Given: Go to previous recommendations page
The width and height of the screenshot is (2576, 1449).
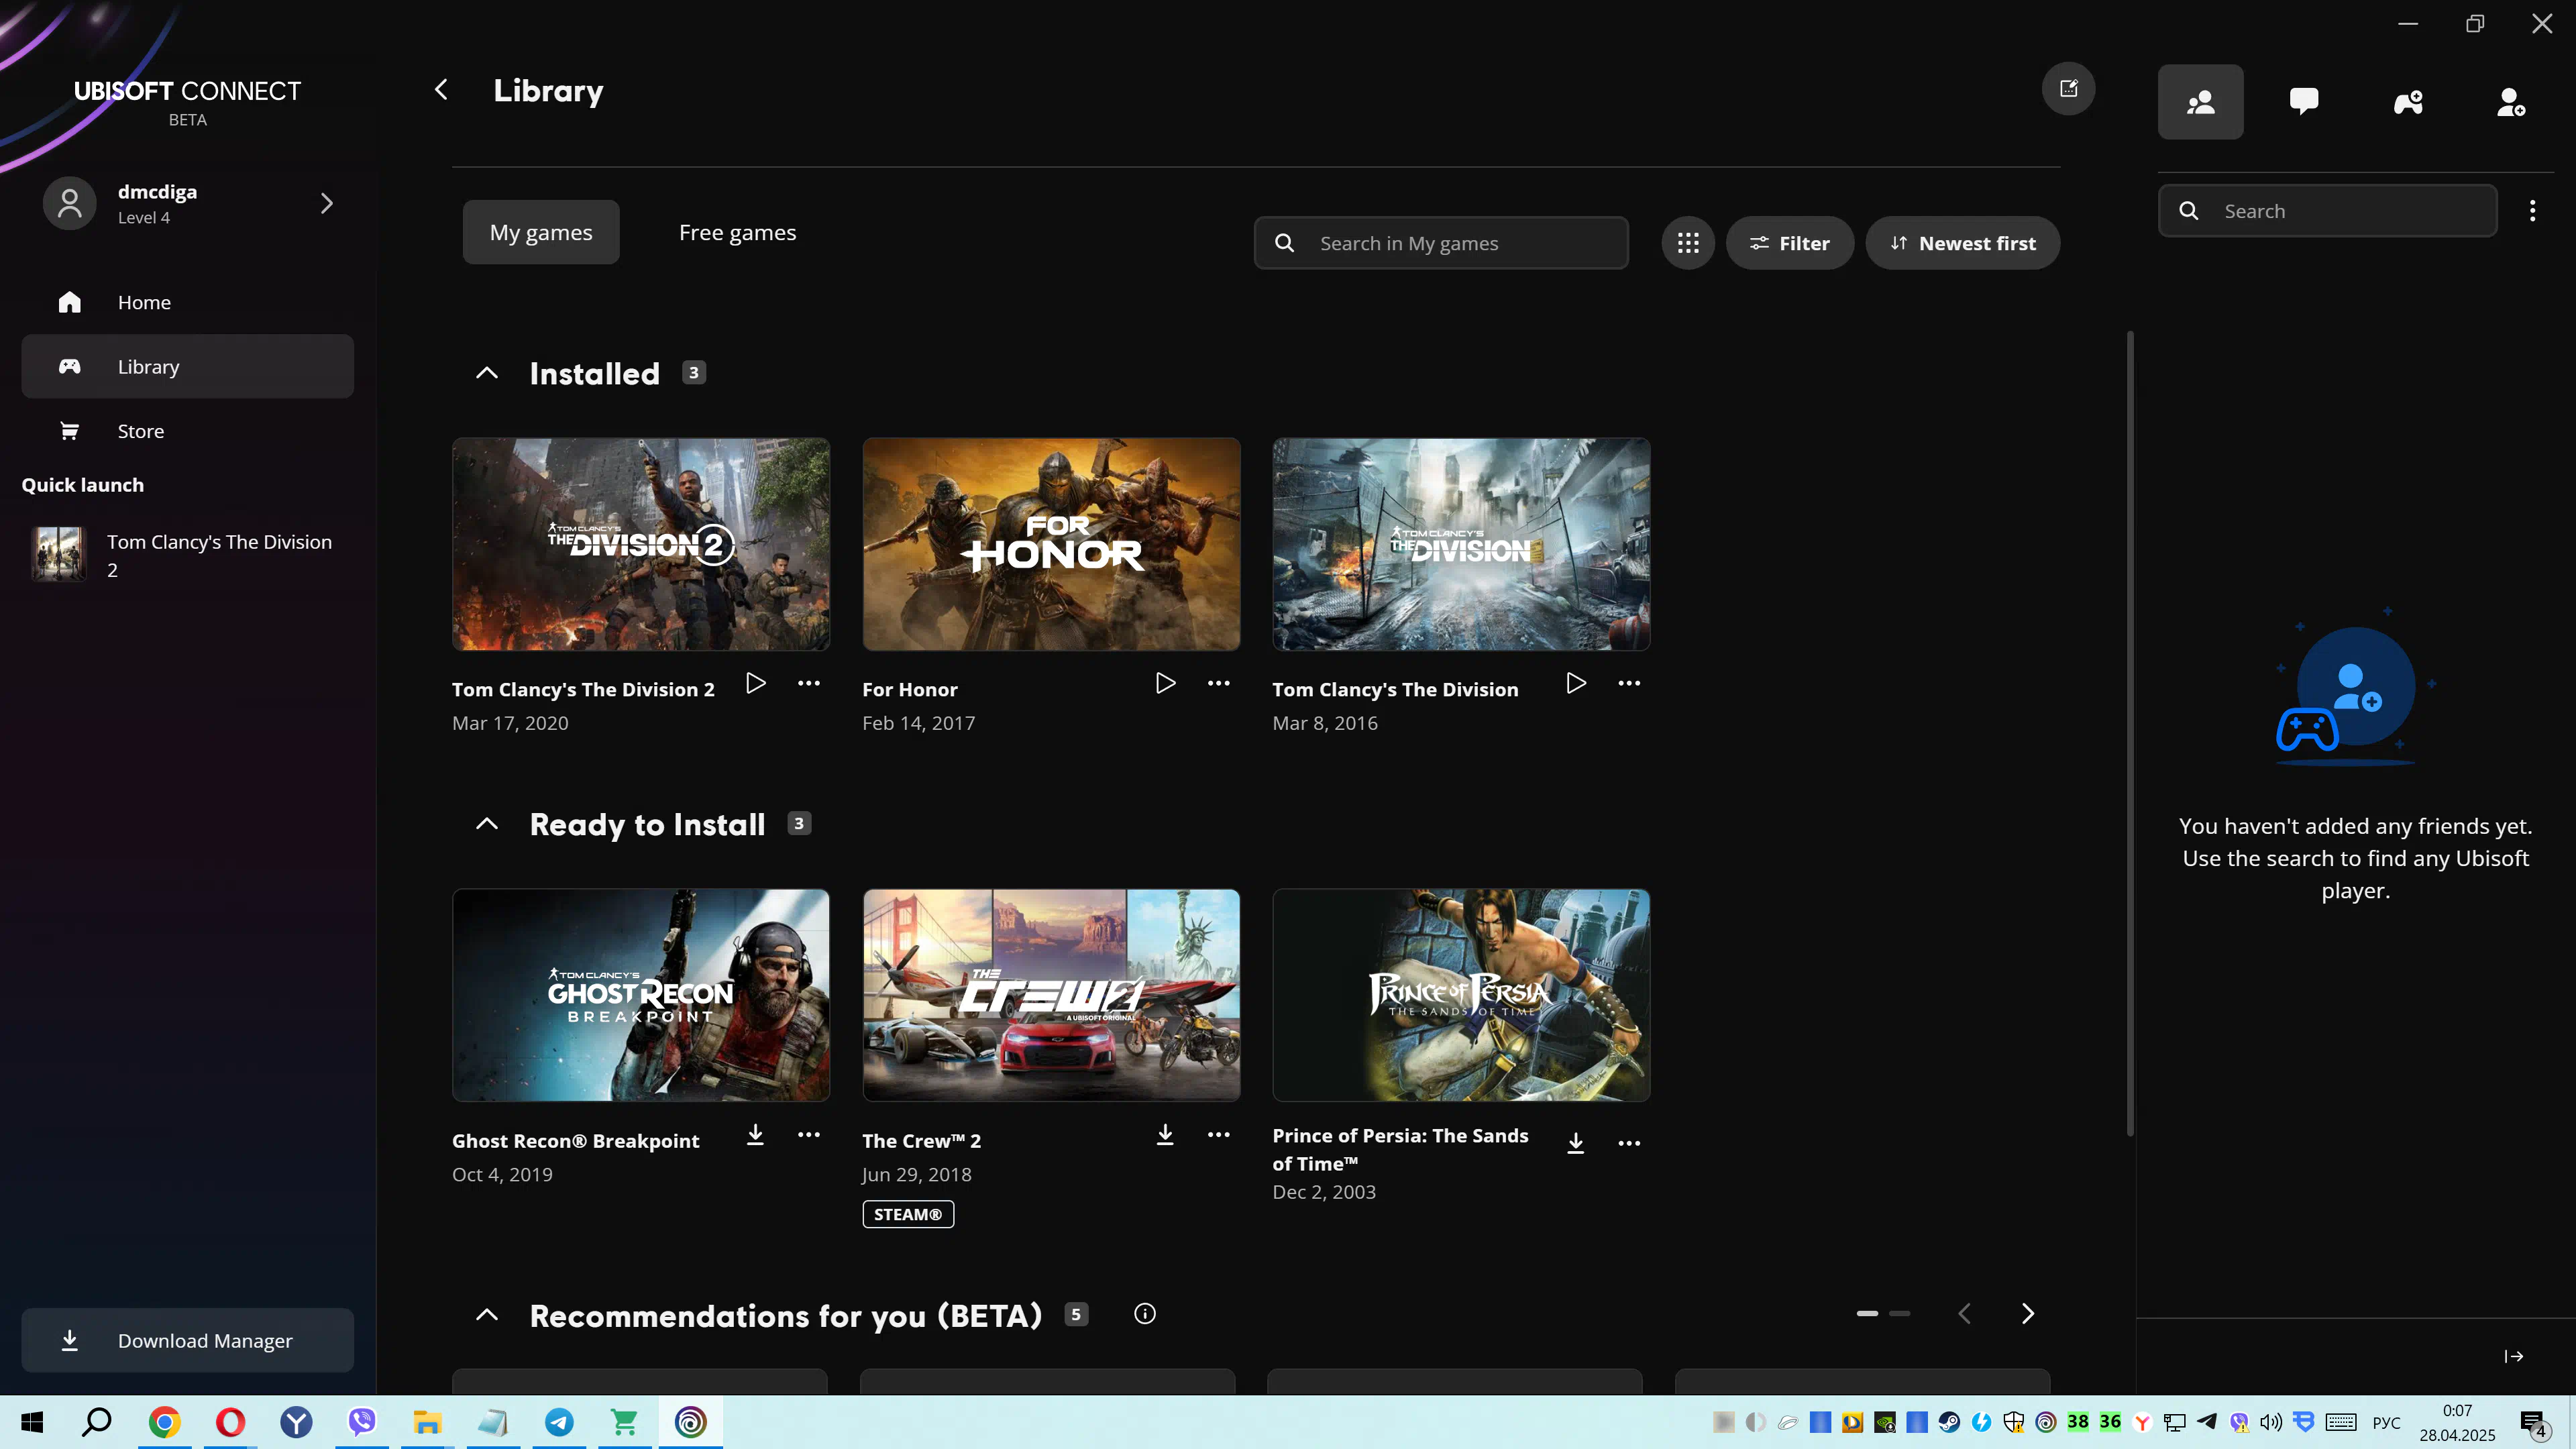Looking at the screenshot, I should (1964, 1314).
